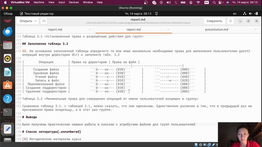
Task: Select the Text Editor dock icon
Action: pyautogui.click(x=7, y=129)
